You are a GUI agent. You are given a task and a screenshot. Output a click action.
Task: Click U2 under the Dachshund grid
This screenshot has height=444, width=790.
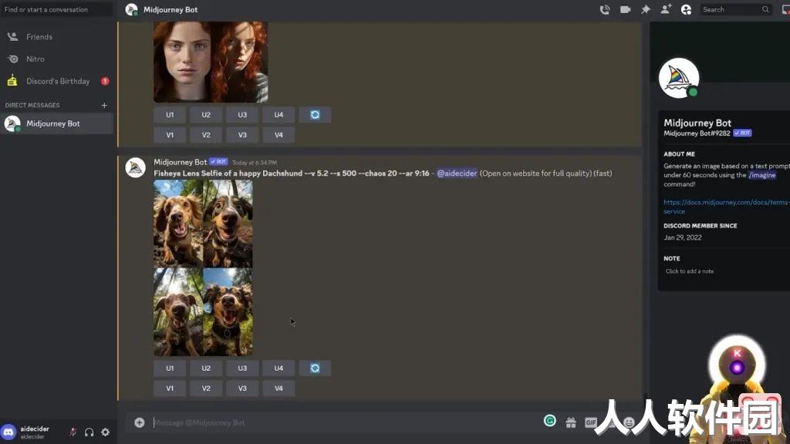coord(206,368)
